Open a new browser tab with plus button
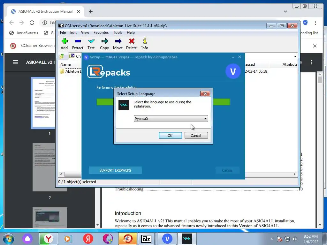 coord(90,11)
